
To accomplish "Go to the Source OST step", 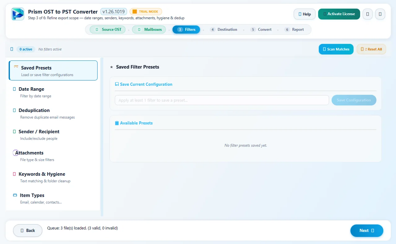I will click(x=108, y=30).
